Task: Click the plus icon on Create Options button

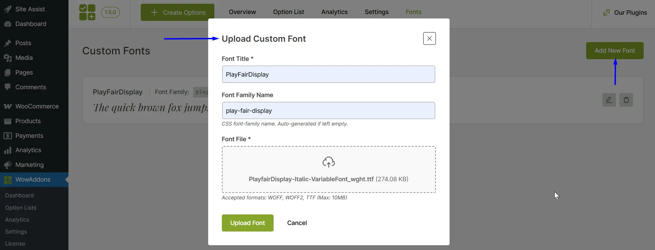Action: pos(154,12)
